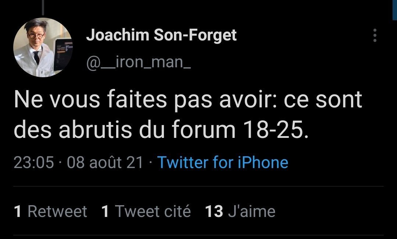This screenshot has width=397, height=239.
Task: Open Joachim Son-Forget's profile picture
Action: pyautogui.click(x=43, y=47)
